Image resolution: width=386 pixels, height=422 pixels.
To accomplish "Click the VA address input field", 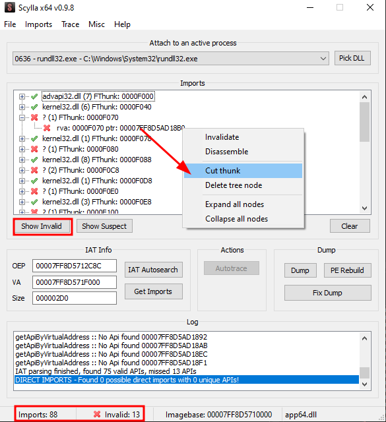I will tap(75, 282).
